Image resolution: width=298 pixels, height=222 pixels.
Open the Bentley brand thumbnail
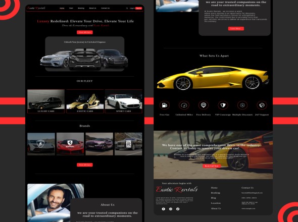pos(99,144)
